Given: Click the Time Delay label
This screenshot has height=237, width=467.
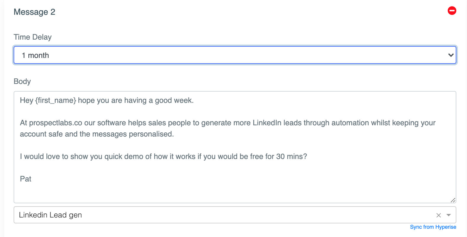Looking at the screenshot, I should tap(33, 37).
